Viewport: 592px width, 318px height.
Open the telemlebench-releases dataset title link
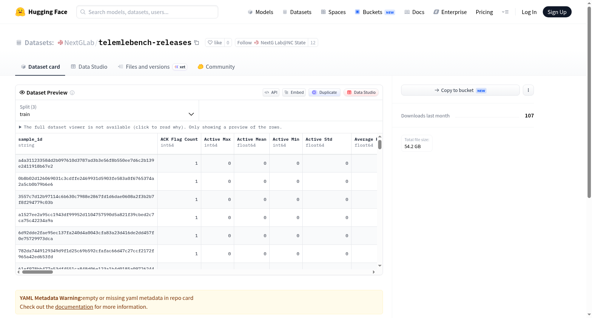pyautogui.click(x=145, y=42)
